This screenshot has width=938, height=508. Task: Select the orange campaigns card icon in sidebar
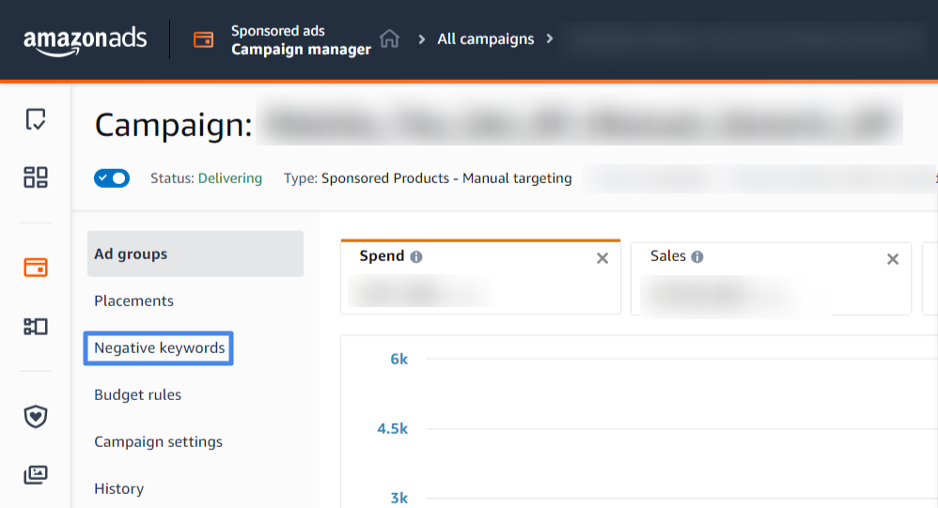(36, 268)
